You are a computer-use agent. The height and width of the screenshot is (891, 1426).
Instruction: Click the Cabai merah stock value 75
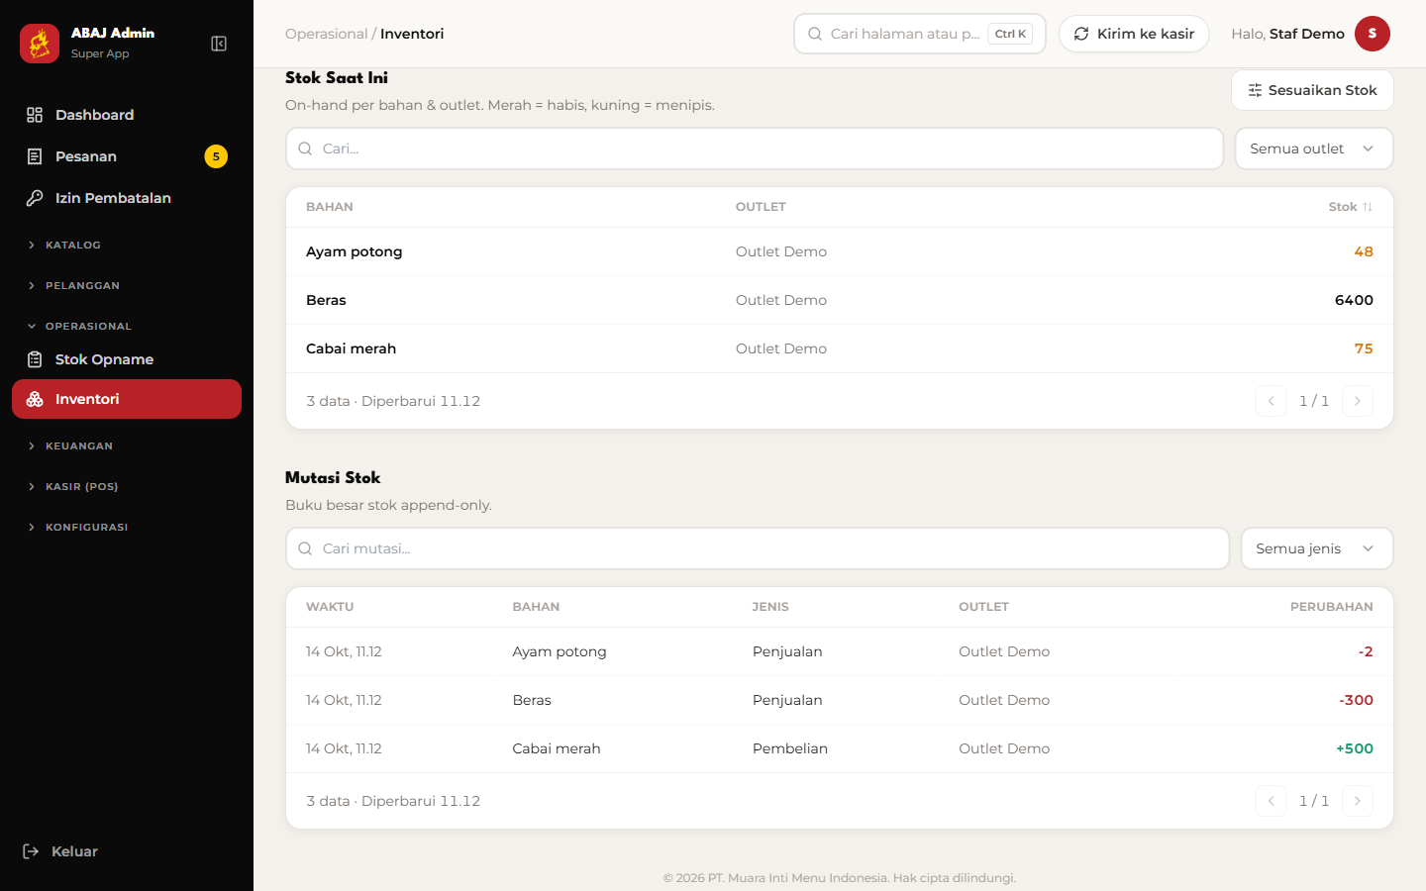coord(1364,348)
